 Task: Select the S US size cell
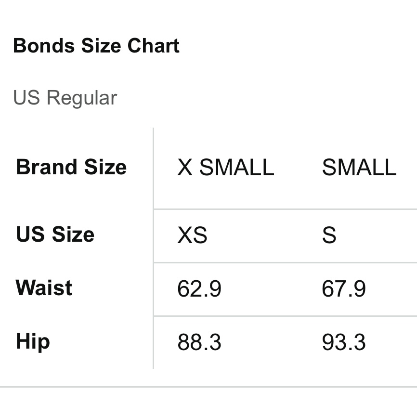(x=329, y=235)
